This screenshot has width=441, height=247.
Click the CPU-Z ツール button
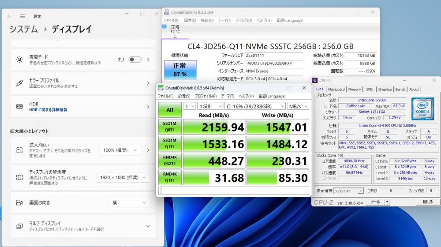click(x=375, y=202)
